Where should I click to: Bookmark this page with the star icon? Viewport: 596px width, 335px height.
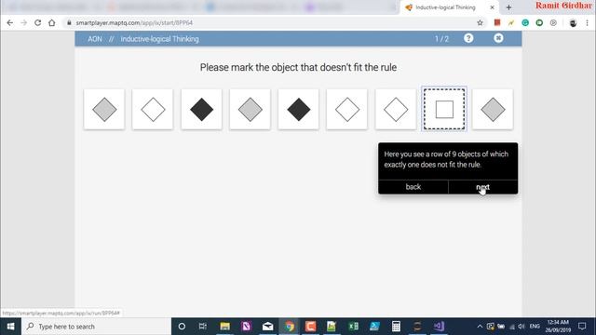(x=481, y=22)
